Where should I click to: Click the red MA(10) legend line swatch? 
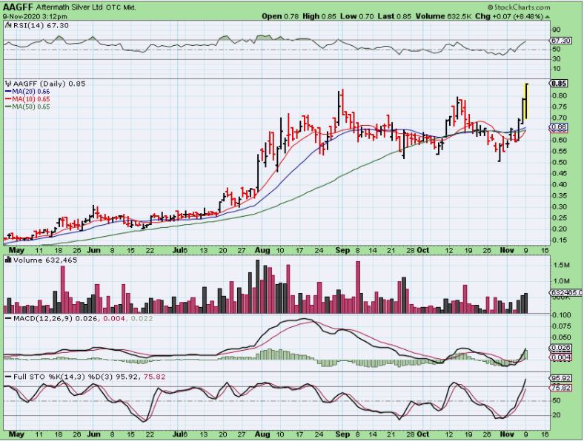point(8,99)
